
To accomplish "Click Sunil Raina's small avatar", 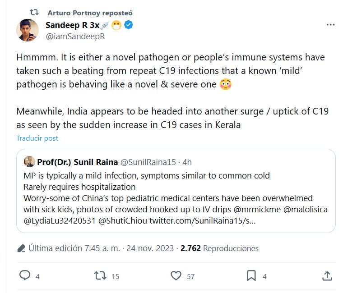I will click(29, 162).
